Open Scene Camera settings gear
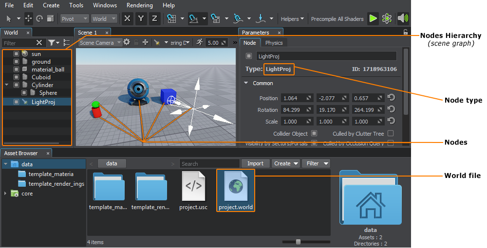Image resolution: width=487 pixels, height=248 pixels. [127, 42]
